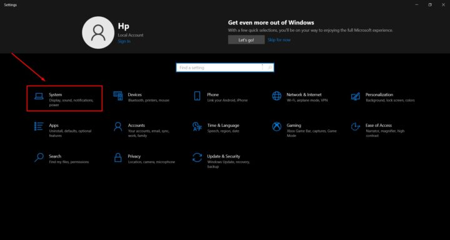This screenshot has width=450, height=240.
Task: Open the Phone category icon
Action: [197, 96]
